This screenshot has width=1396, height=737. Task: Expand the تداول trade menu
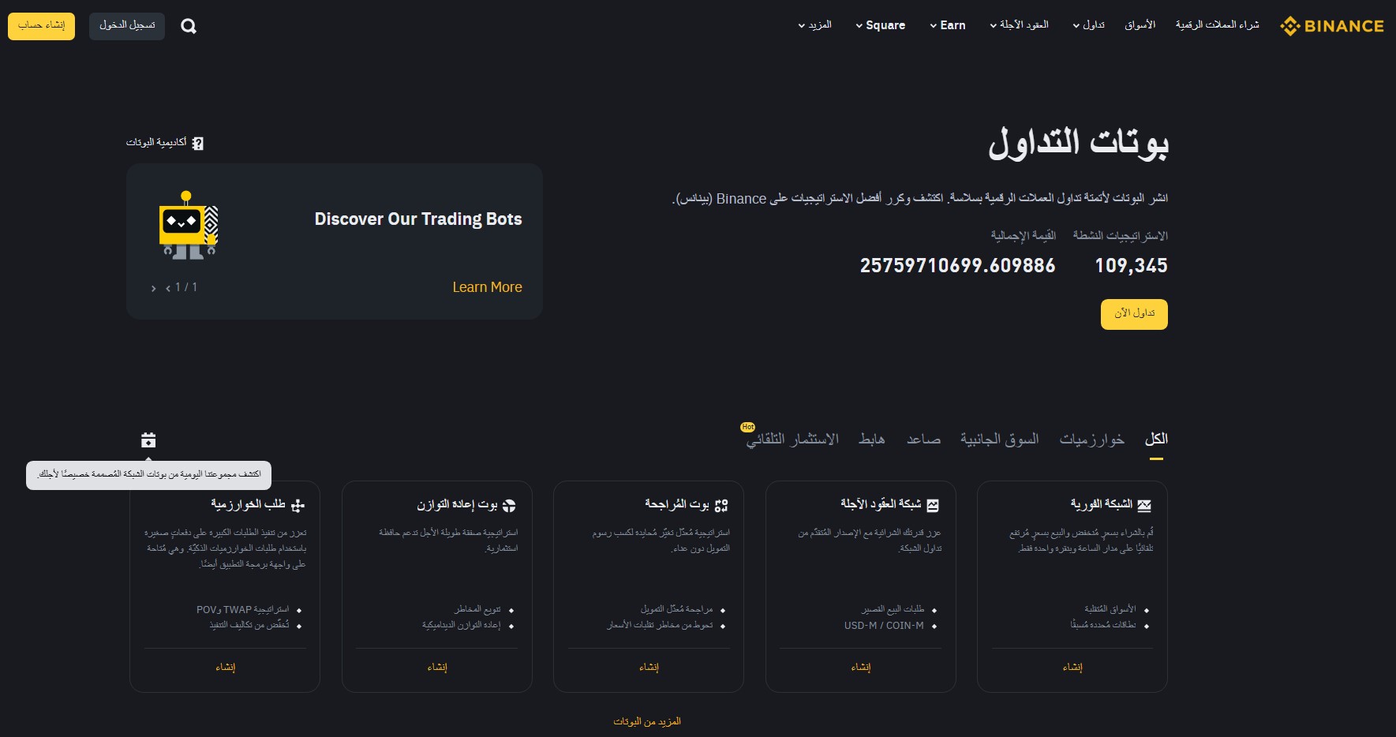pyautogui.click(x=1088, y=25)
